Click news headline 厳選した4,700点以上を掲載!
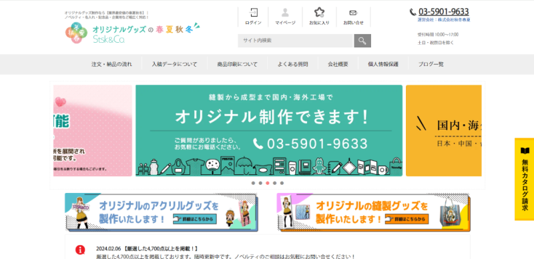The width and height of the screenshot is (534, 259). pyautogui.click(x=161, y=249)
